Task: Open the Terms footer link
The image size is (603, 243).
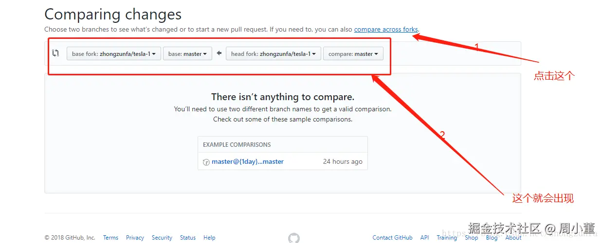Action: click(x=110, y=238)
